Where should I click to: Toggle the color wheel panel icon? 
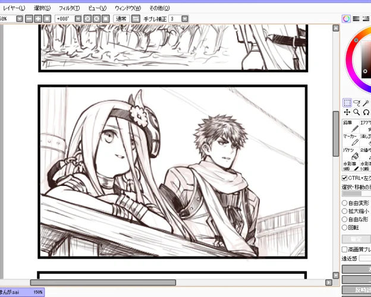[346, 18]
